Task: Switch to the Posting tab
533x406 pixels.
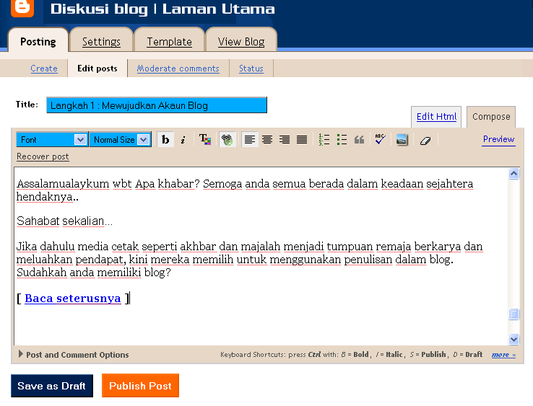Action: pyautogui.click(x=38, y=42)
